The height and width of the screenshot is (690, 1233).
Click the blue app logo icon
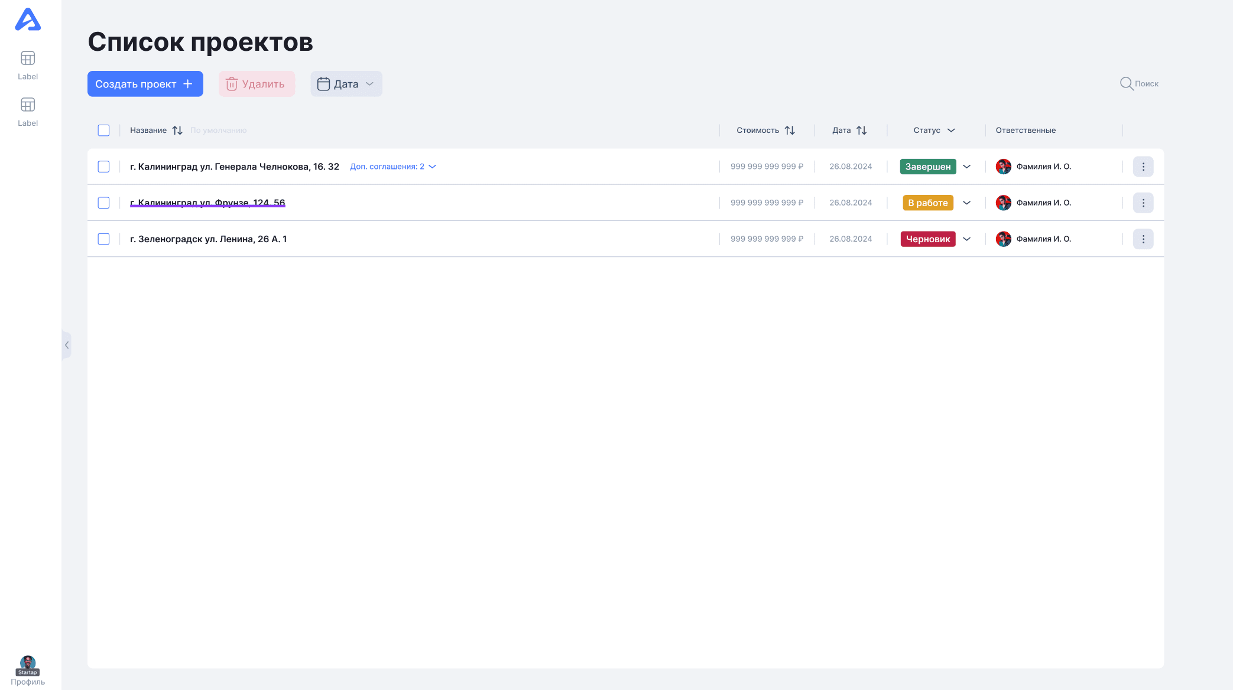[x=28, y=19]
